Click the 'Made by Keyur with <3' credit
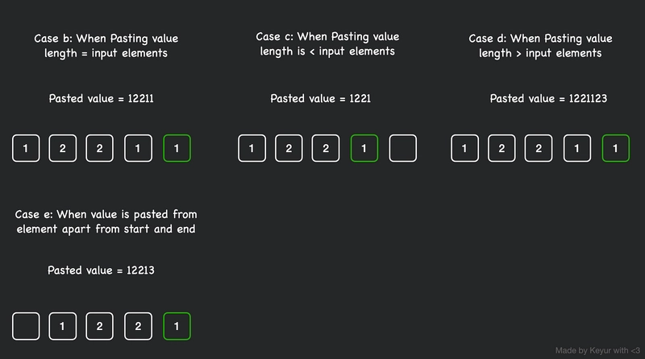Image resolution: width=645 pixels, height=359 pixels. (x=597, y=350)
